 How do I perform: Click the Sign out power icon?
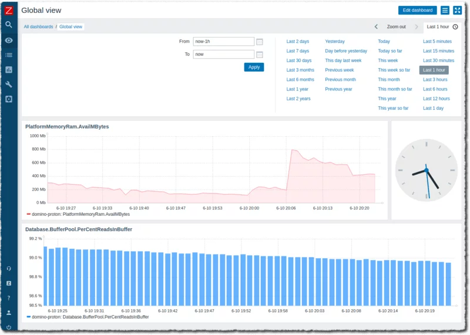[x=9, y=327]
